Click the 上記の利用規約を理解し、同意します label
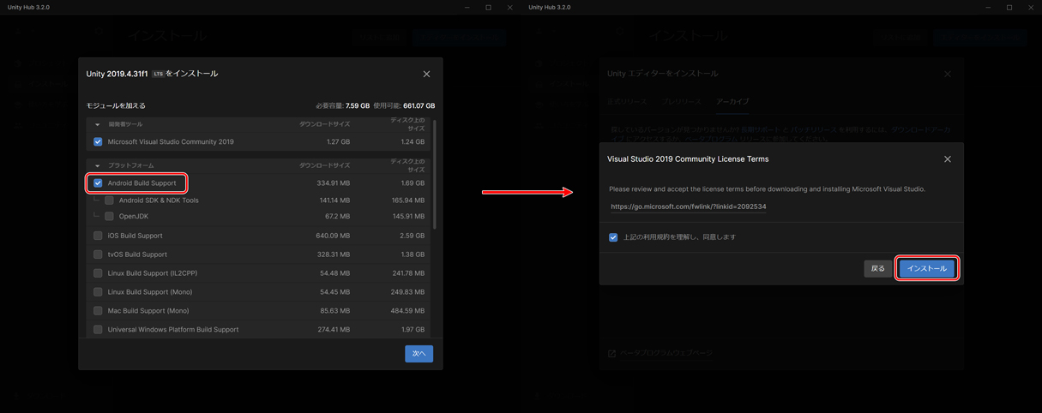The width and height of the screenshot is (1042, 413). coord(679,237)
